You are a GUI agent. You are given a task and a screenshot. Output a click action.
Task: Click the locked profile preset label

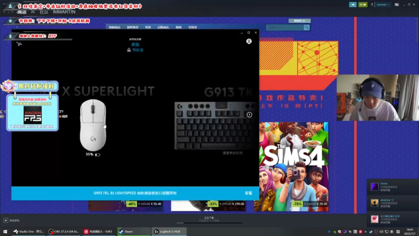(x=135, y=50)
